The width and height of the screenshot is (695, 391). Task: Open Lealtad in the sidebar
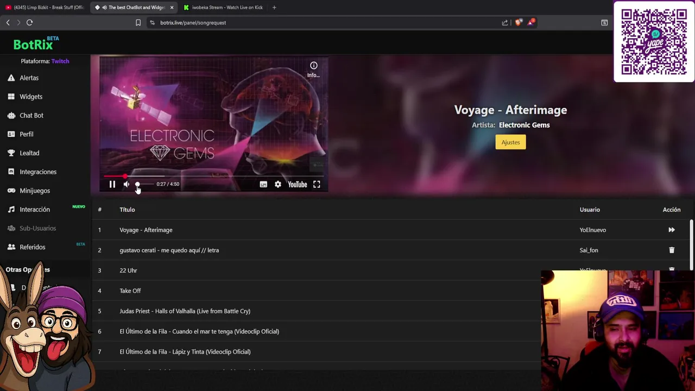click(29, 153)
